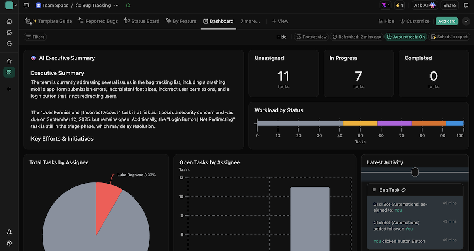Click the star Favorites icon in the sidebar
Viewport: 474px width, 251px height.
[x=9, y=61]
